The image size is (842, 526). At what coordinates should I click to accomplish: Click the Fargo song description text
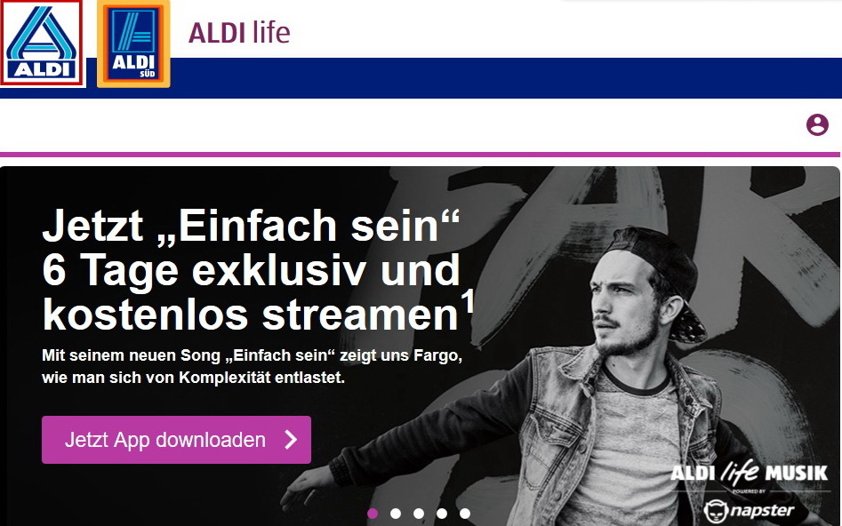pos(253,366)
